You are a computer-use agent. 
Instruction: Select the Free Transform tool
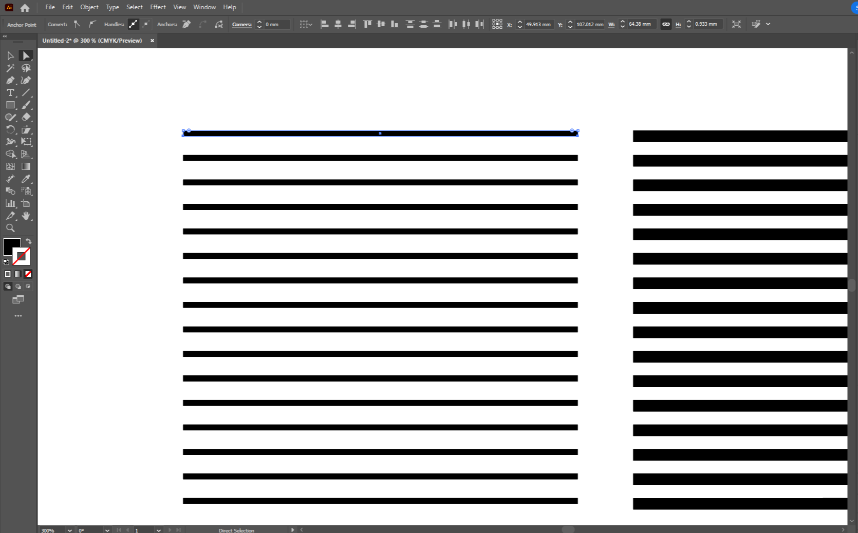[x=26, y=142]
